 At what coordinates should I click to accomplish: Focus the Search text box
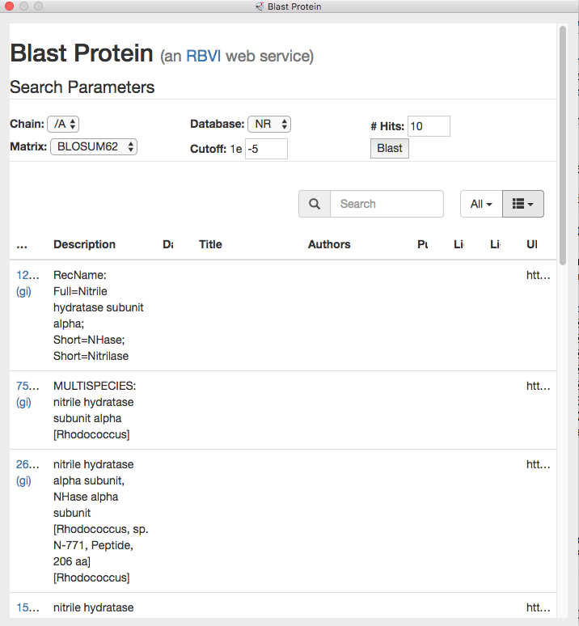[387, 204]
